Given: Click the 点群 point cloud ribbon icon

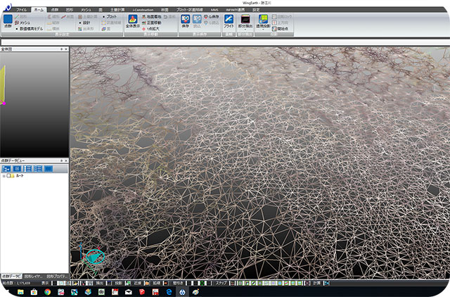Looking at the screenshot, I should [8, 20].
